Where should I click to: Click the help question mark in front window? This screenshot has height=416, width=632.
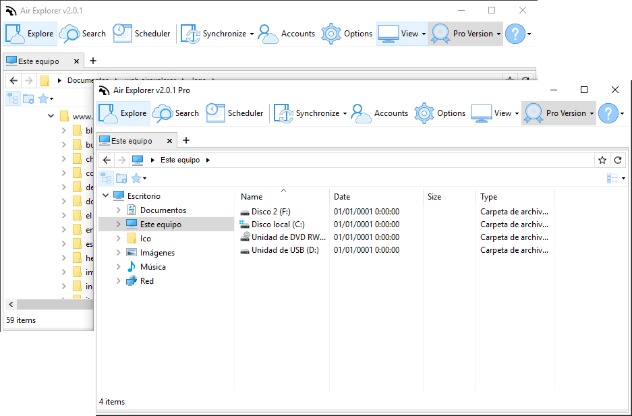[x=608, y=113]
